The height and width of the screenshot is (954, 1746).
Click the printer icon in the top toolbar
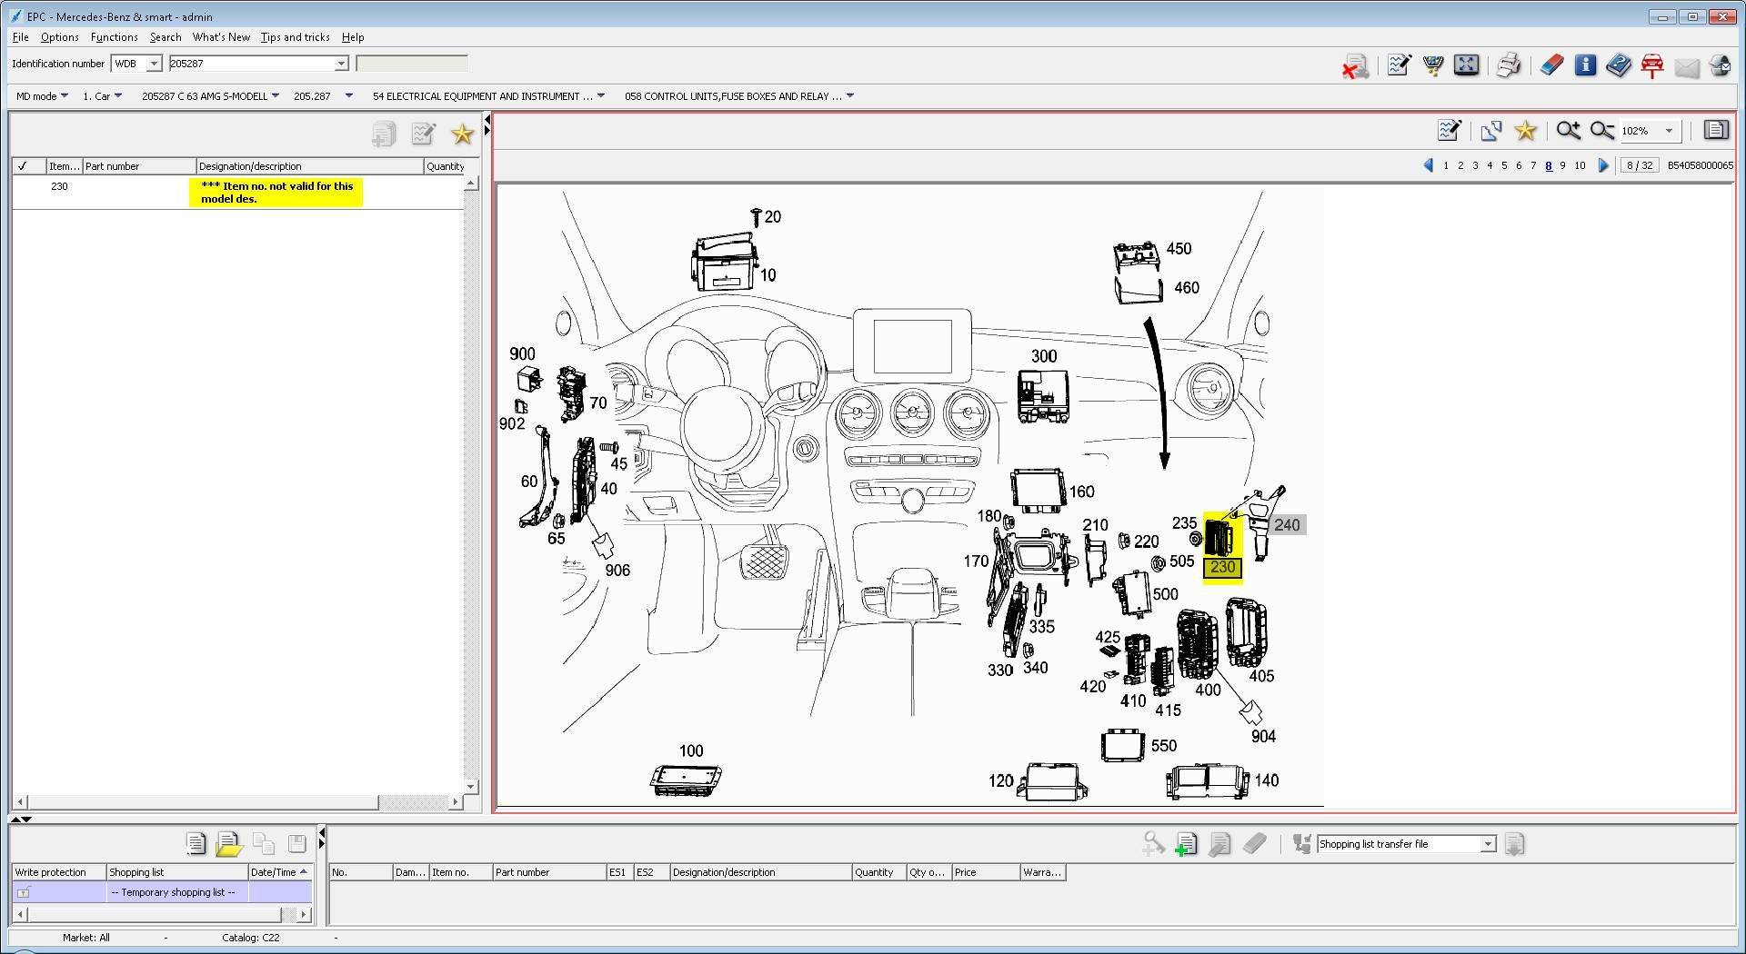1508,65
